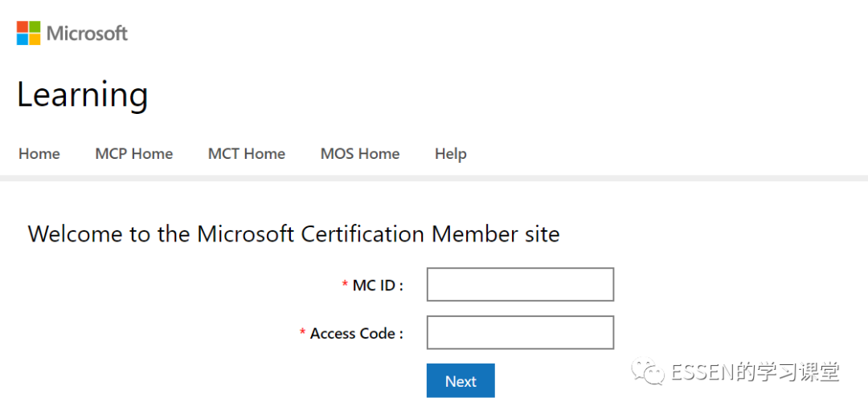This screenshot has width=868, height=410.
Task: Open MCT Home page
Action: [247, 153]
